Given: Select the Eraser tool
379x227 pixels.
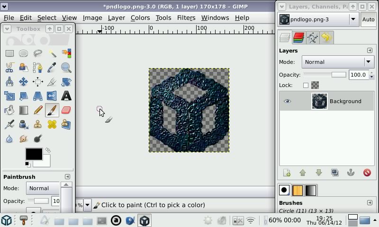Looking at the screenshot, I should [x=66, y=110].
